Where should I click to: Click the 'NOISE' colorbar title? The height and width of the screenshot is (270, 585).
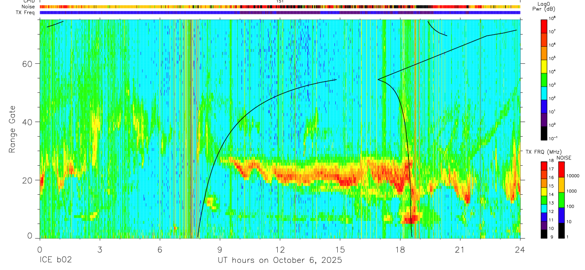click(564, 157)
